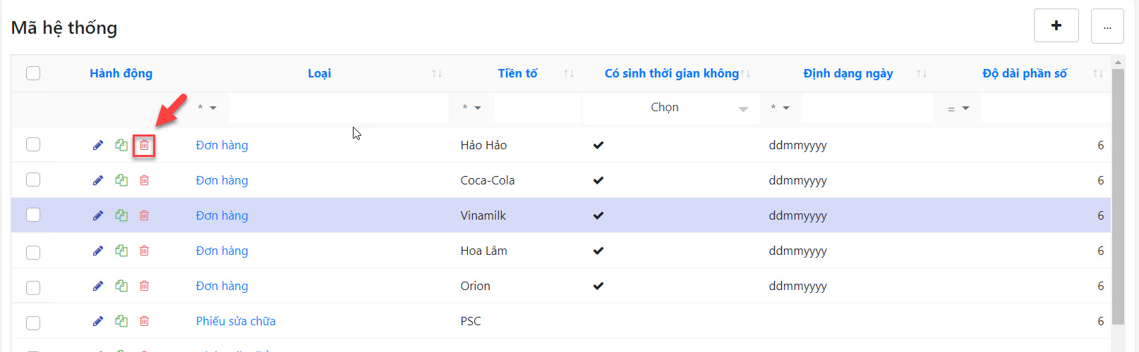
Task: Open Độ dài phần số equals operator dropdown
Action: tap(958, 108)
